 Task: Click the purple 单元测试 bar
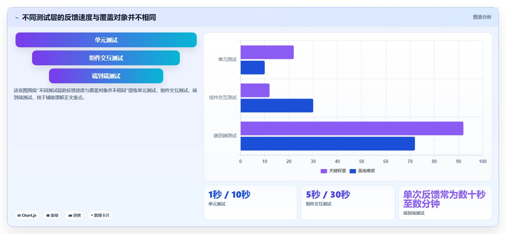(267, 52)
